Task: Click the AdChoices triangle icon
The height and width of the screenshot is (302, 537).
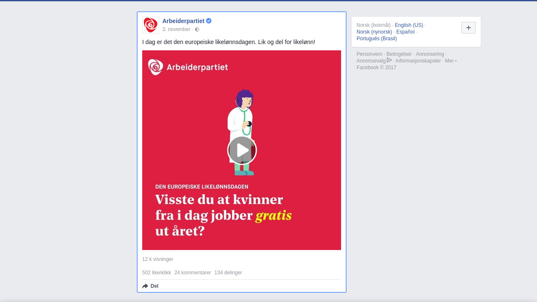Action: tap(389, 60)
